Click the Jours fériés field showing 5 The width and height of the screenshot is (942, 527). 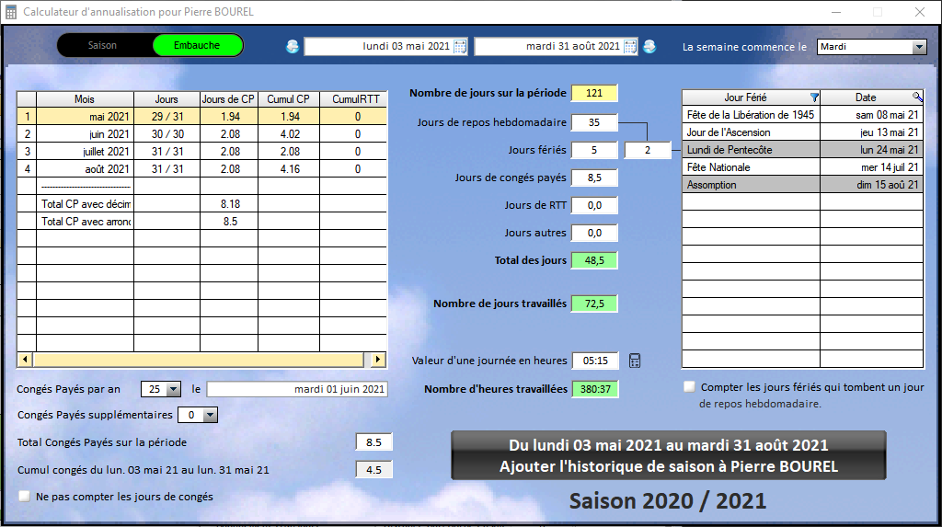click(x=594, y=150)
